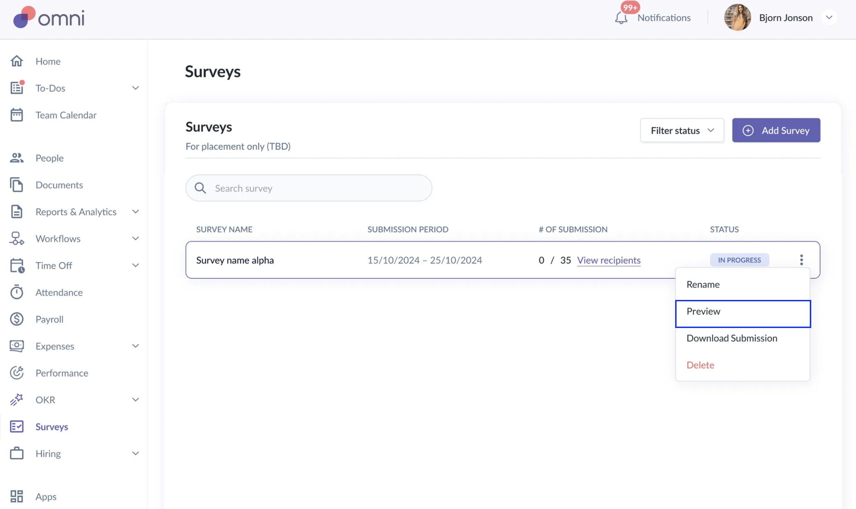Open the Filter status dropdown
The width and height of the screenshot is (856, 509).
(x=682, y=130)
